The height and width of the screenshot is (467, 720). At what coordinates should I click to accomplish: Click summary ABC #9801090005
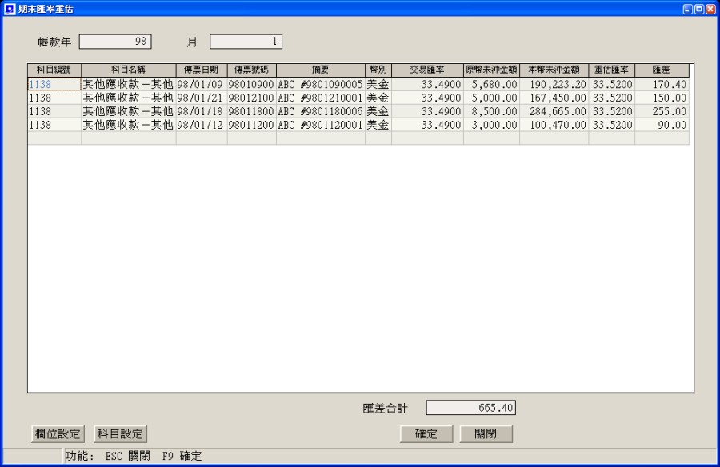321,85
